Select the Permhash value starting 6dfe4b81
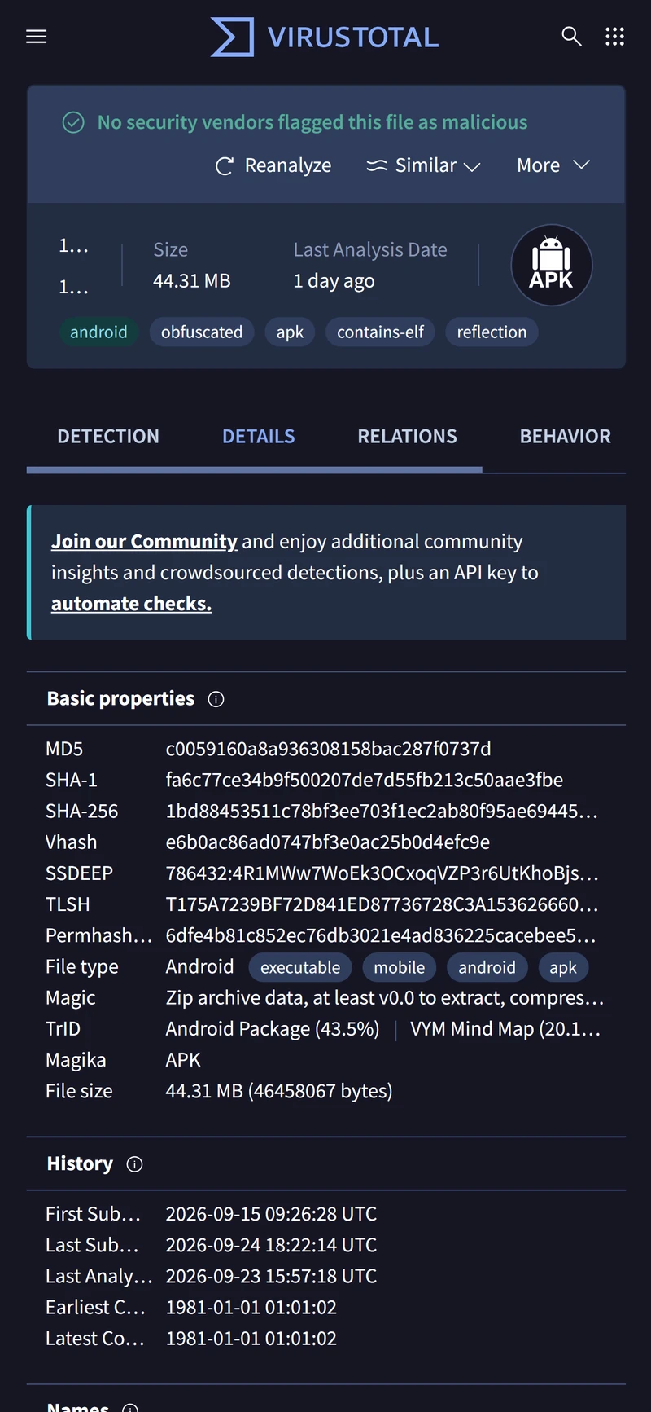Screen dimensions: 651x1412 (381, 935)
